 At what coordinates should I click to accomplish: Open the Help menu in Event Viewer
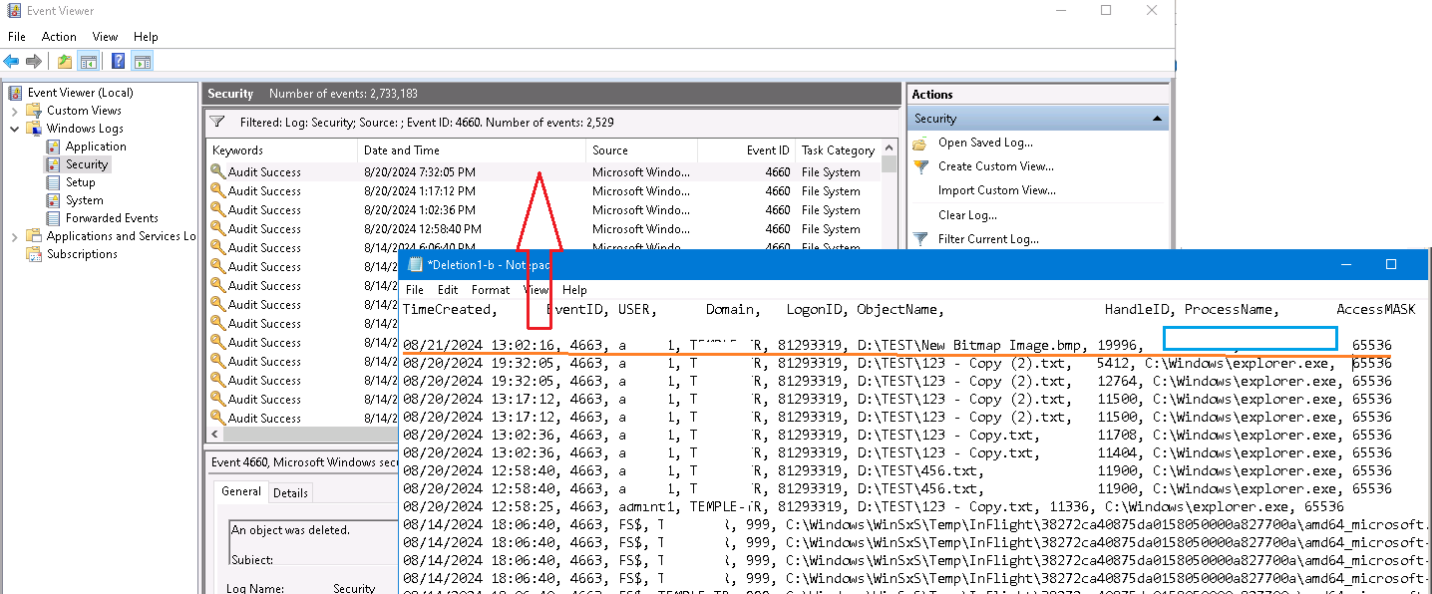146,37
